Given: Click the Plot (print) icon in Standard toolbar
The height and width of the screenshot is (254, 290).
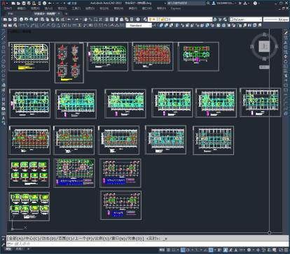Looking at the screenshot, I should 21,20.
